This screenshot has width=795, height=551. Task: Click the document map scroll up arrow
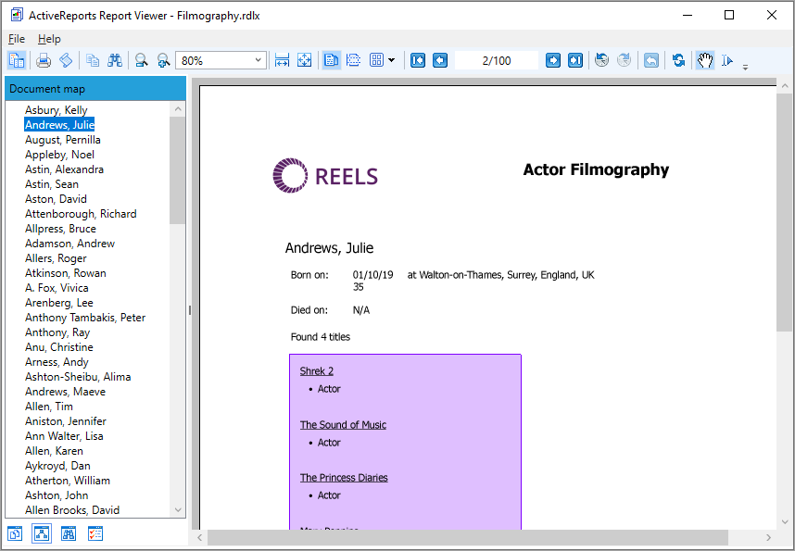click(178, 108)
